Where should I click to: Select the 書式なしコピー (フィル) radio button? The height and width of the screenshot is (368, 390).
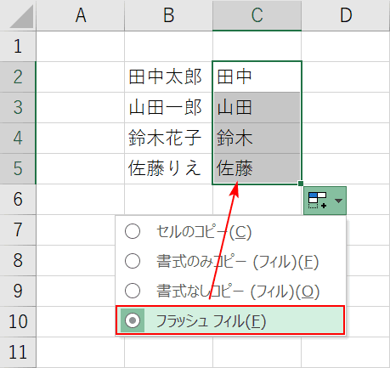pyautogui.click(x=133, y=291)
